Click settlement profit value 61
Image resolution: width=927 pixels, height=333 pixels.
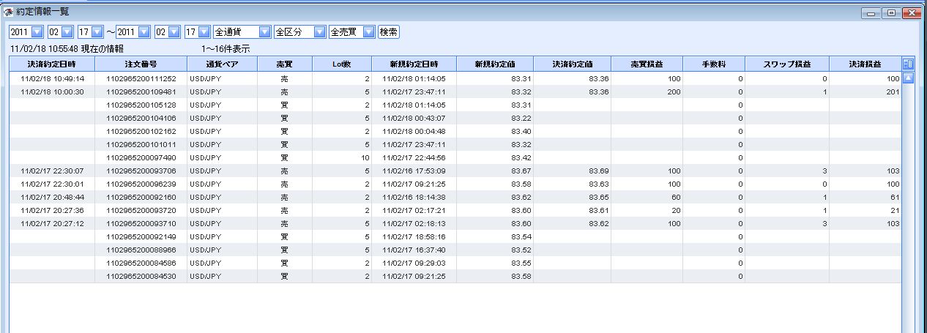tap(895, 197)
